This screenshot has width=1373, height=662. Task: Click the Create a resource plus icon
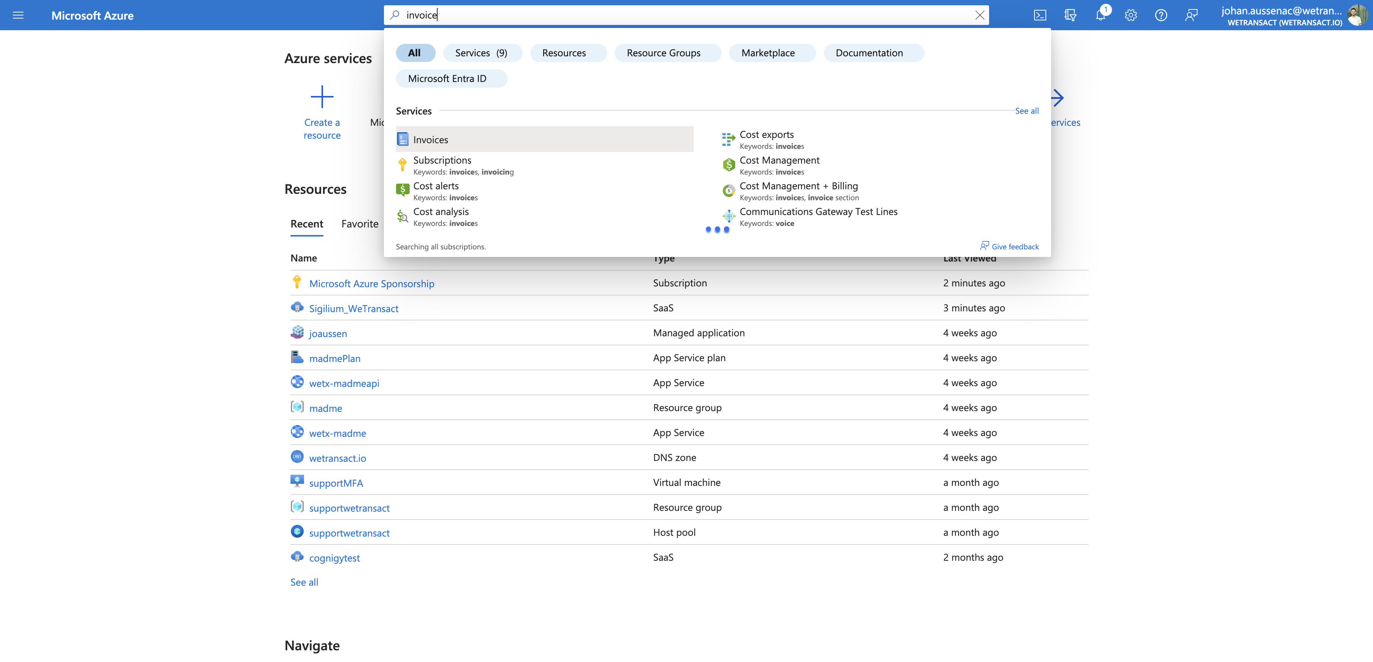coord(322,97)
